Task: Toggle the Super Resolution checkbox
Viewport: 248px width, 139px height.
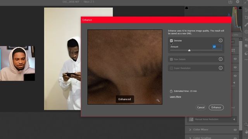Action: point(171,68)
